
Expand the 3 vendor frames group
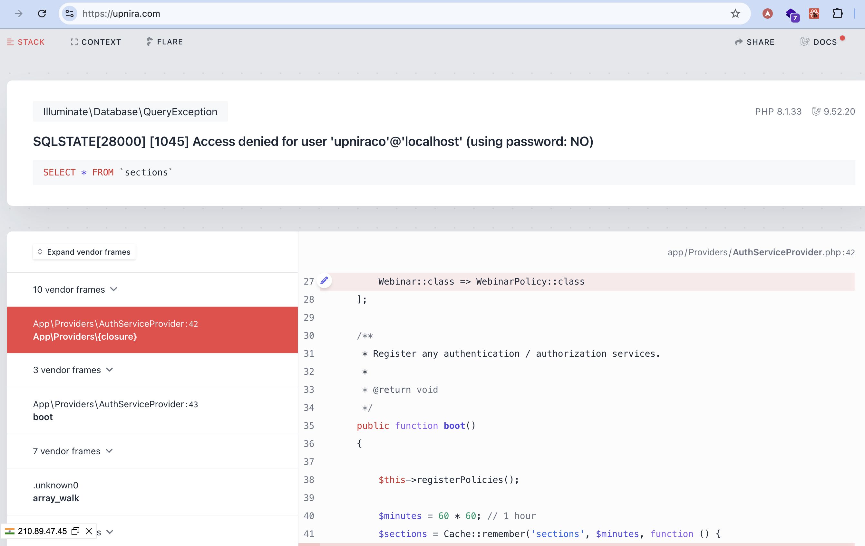(73, 370)
